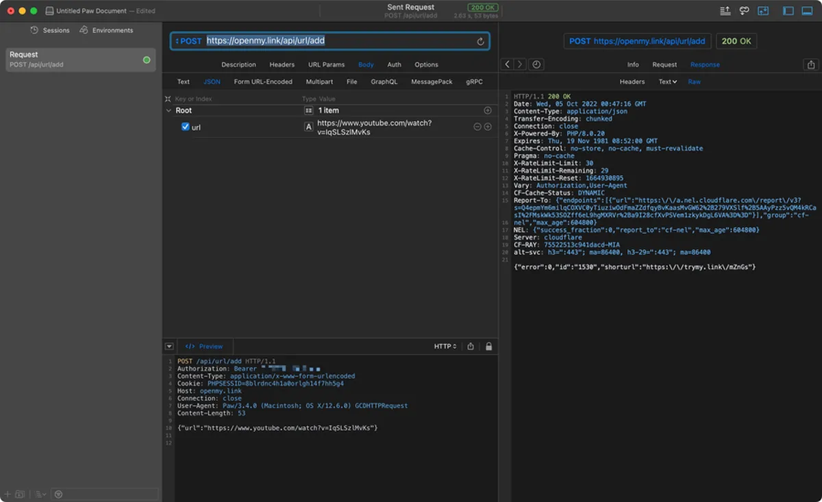Click the share icon in response panel
The width and height of the screenshot is (822, 502).
pos(811,64)
